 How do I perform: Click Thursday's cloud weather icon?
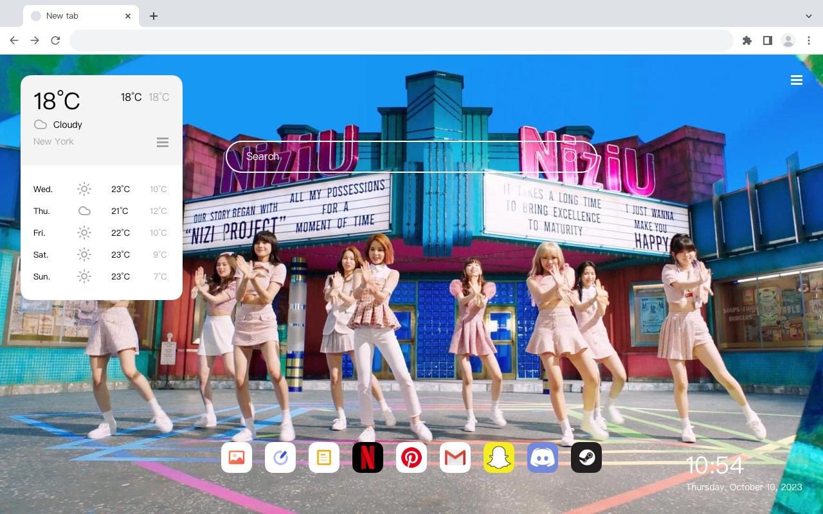(84, 211)
